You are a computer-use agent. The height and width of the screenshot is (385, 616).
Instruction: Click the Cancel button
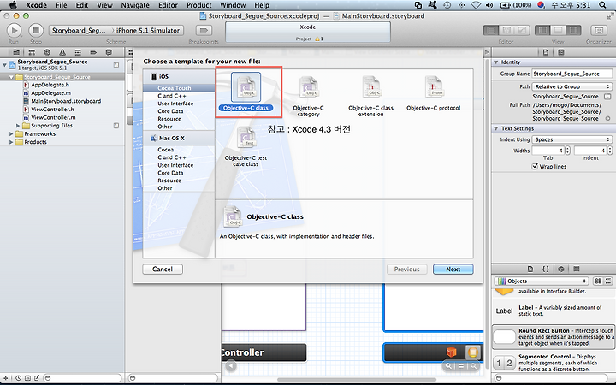pyautogui.click(x=163, y=269)
